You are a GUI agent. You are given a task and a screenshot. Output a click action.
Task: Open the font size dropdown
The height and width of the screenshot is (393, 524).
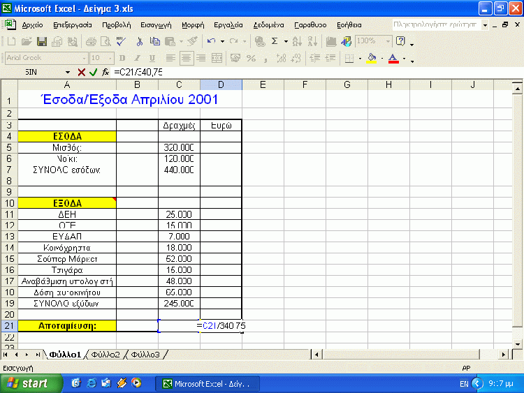[x=110, y=59]
